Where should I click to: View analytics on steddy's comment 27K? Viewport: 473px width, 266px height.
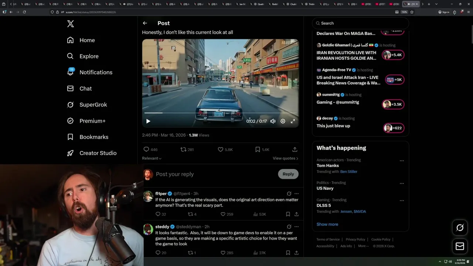pyautogui.click(x=259, y=253)
